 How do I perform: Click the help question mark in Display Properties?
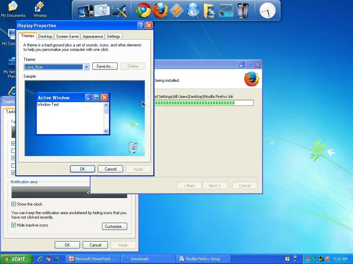point(141,25)
